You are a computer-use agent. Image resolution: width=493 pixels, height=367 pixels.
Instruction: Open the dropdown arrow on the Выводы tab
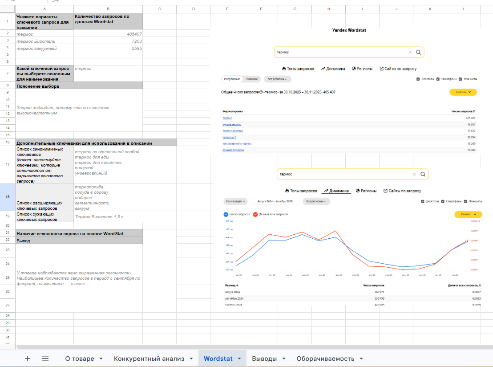(x=283, y=359)
